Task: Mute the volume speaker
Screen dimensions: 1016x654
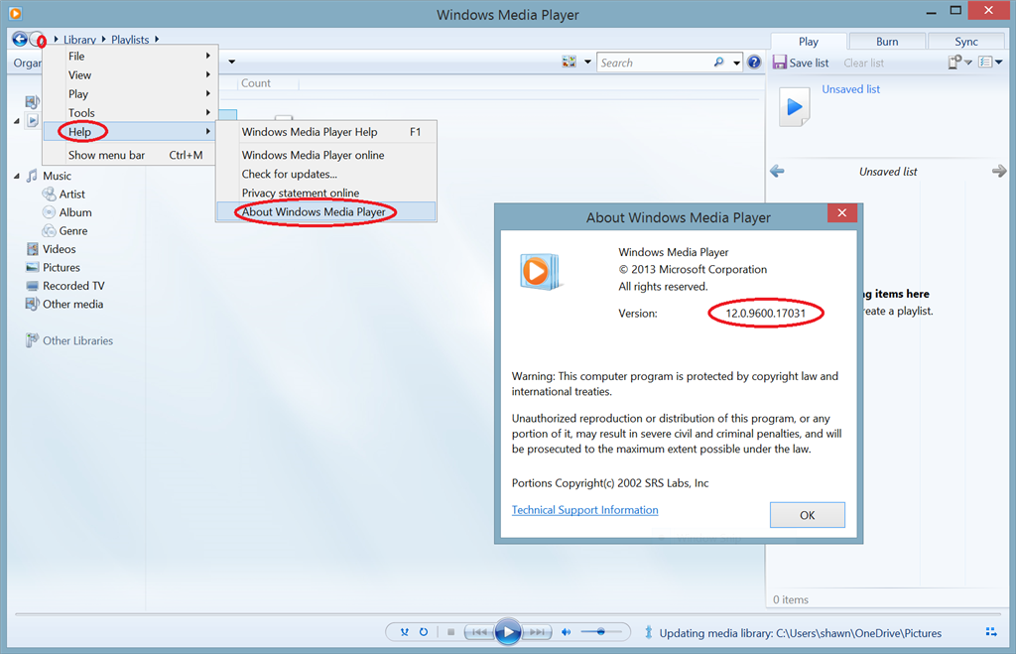Action: click(567, 632)
